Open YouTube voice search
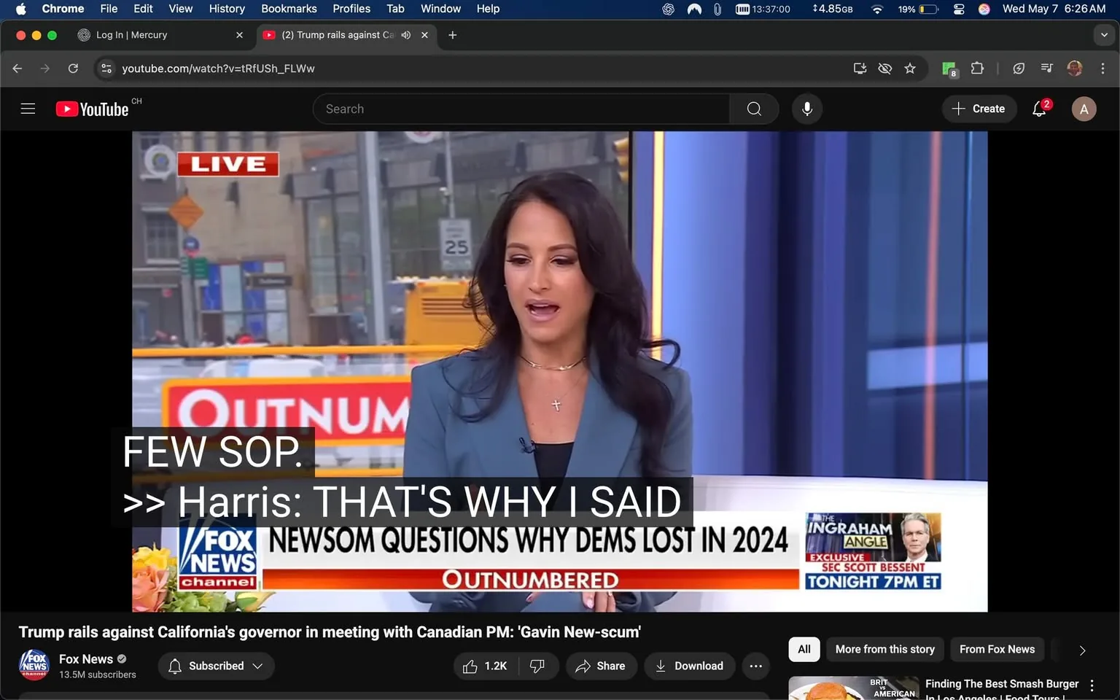 coord(806,108)
